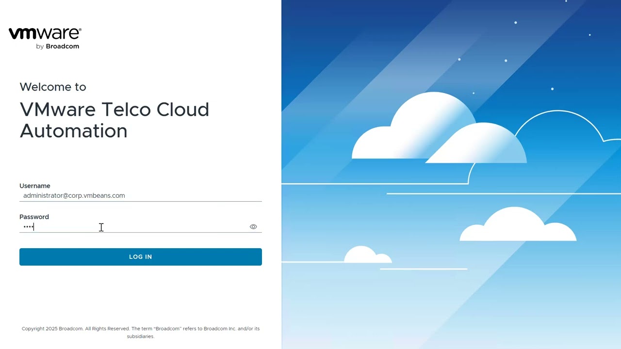Click the 'VMware Telco Cloud Automation' heading

pos(114,120)
